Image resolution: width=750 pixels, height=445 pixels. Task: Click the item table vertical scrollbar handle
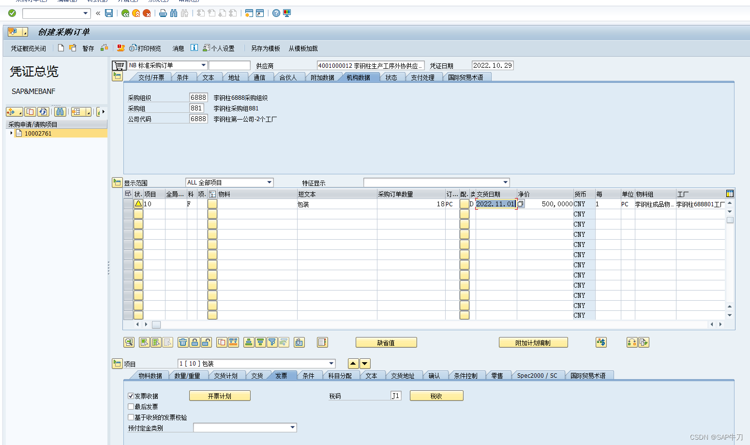(730, 220)
